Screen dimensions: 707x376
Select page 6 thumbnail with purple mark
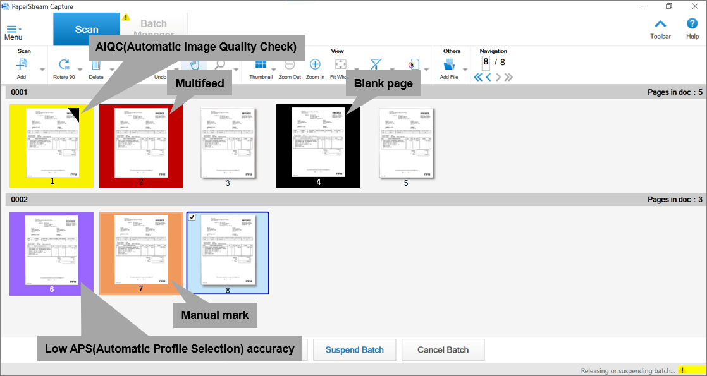click(51, 254)
